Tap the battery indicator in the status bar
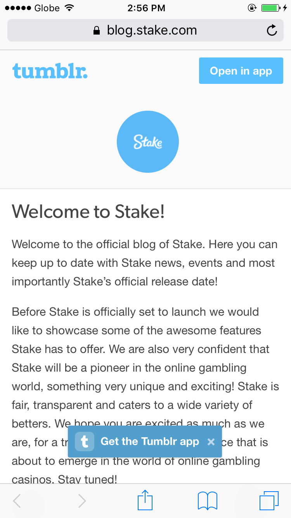The height and width of the screenshot is (518, 291). point(270,8)
